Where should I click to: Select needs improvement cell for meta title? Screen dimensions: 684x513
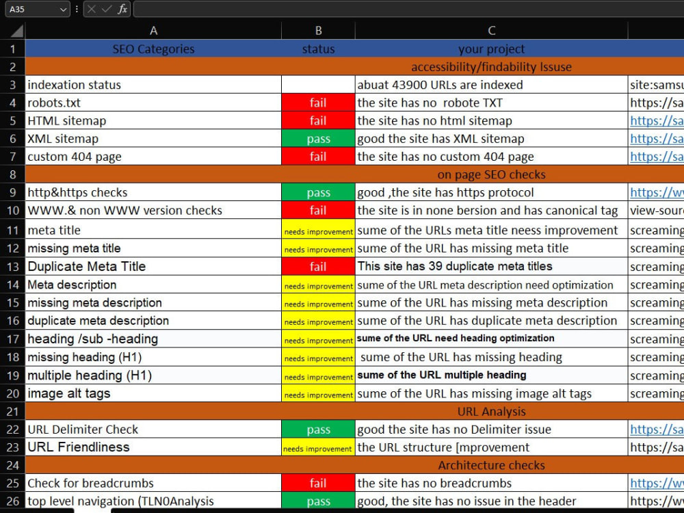point(319,229)
